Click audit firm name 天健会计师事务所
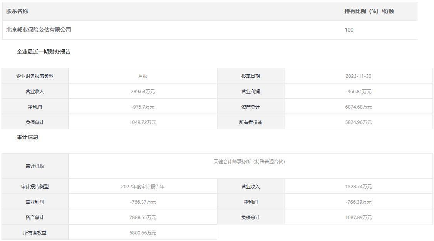 (x=249, y=162)
